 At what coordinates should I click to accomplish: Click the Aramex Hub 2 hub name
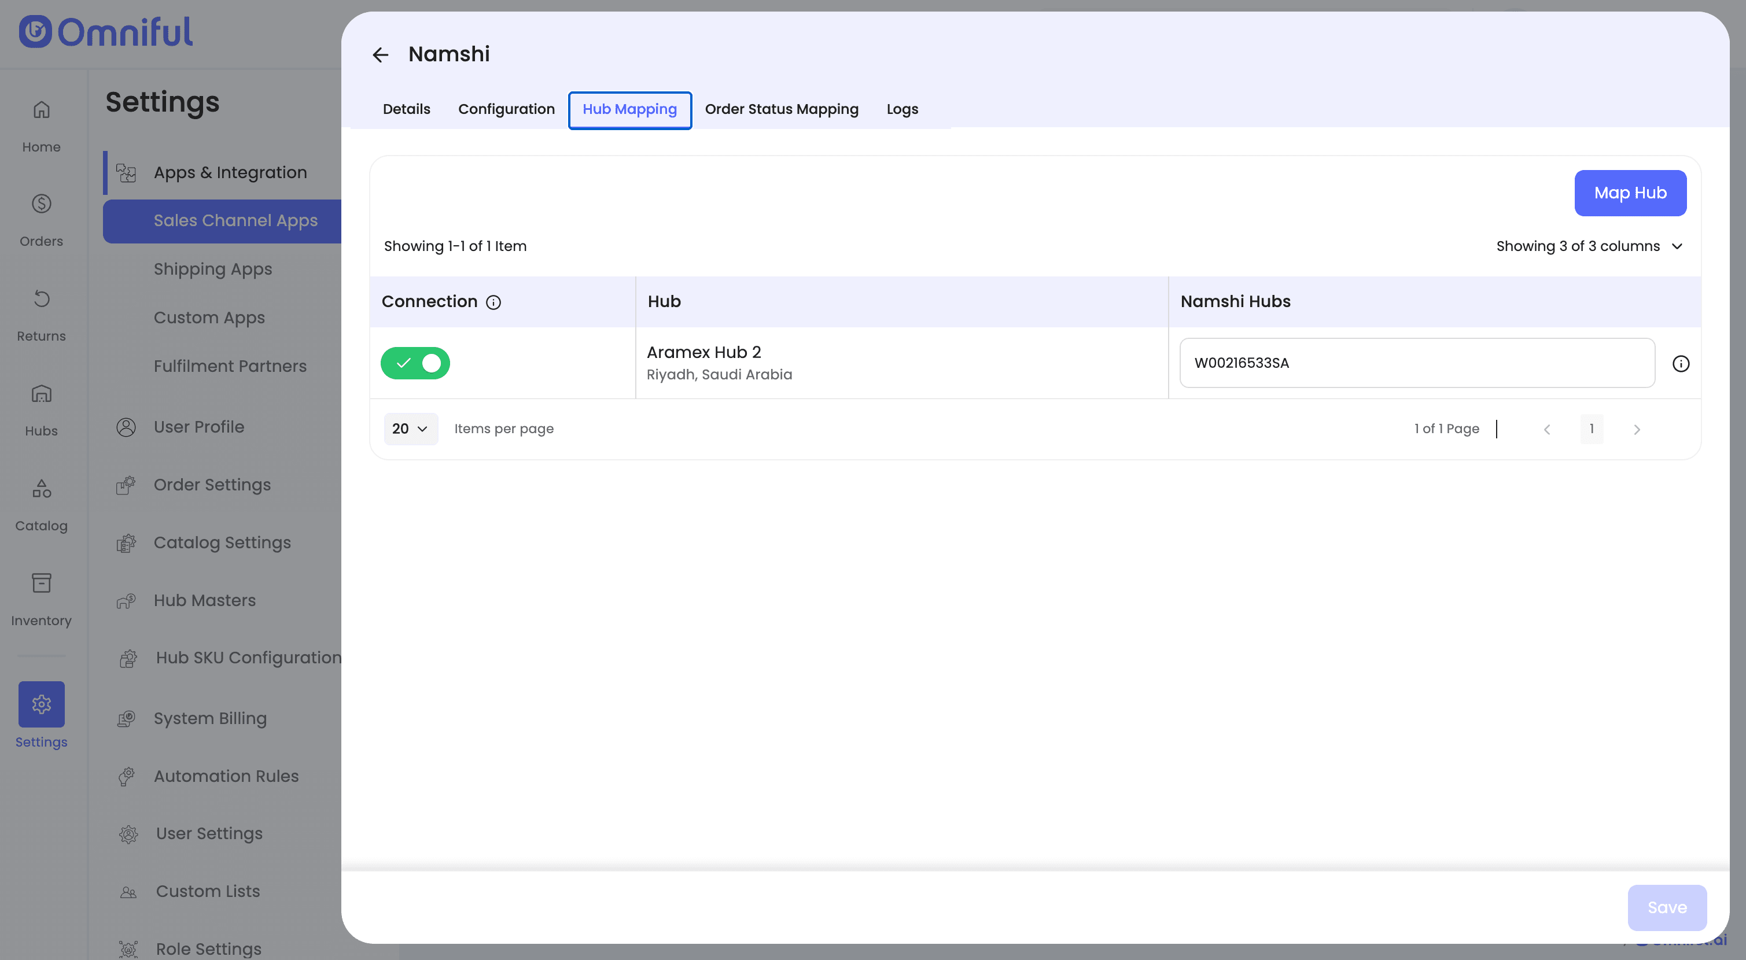pyautogui.click(x=703, y=352)
